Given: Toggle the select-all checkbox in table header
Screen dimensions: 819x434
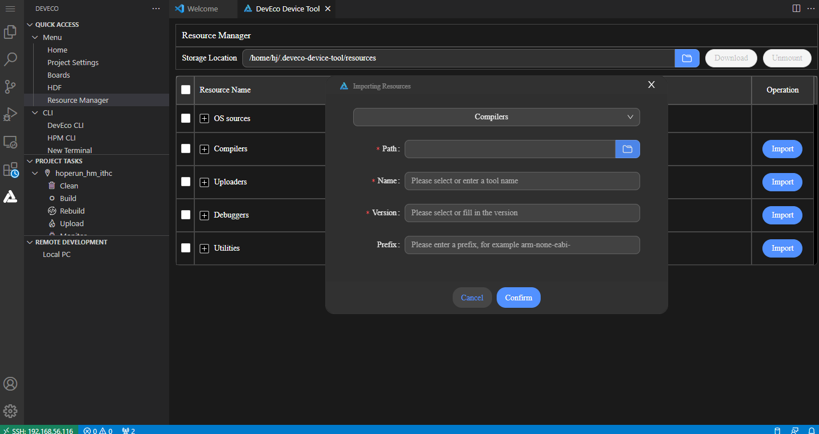Looking at the screenshot, I should point(186,90).
